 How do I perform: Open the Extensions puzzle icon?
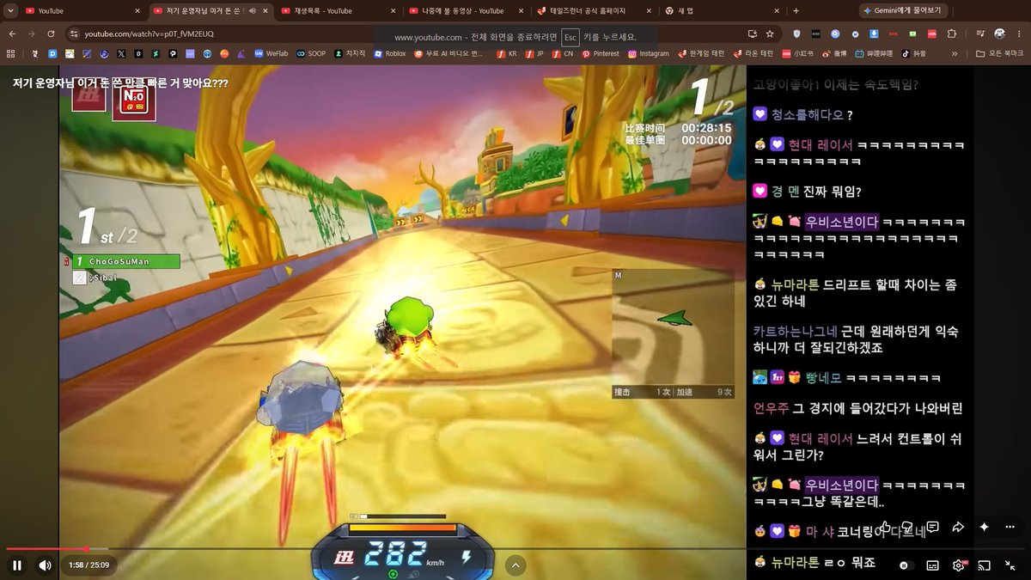point(951,34)
